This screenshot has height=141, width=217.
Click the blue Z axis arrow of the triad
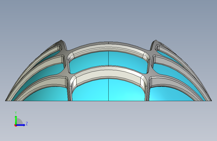[x=21, y=125]
